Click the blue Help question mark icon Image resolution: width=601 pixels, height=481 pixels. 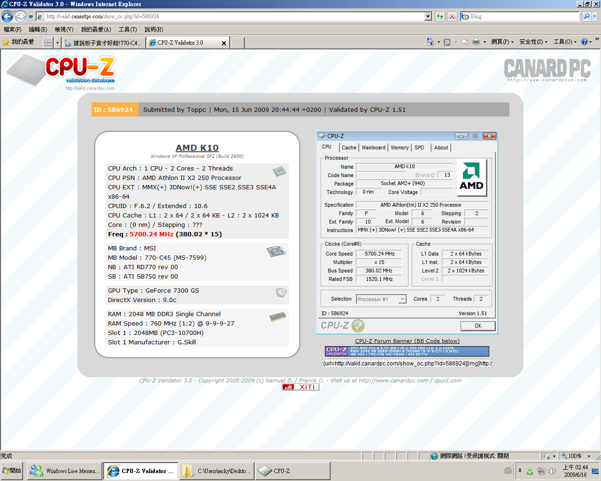pos(584,42)
